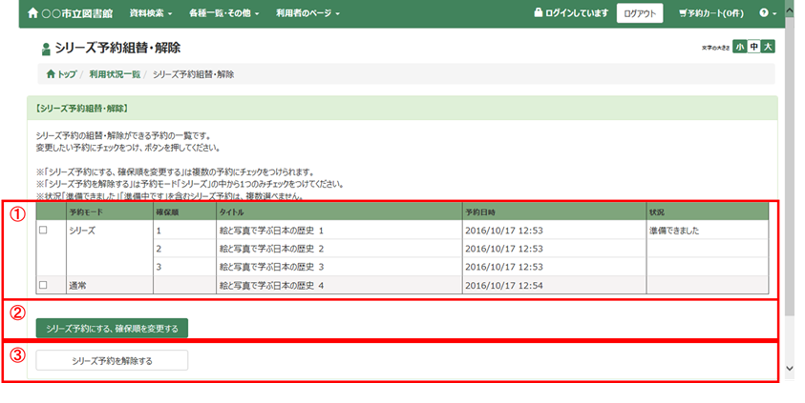
Task: Click the scrollbar down arrow
Action: (788, 368)
